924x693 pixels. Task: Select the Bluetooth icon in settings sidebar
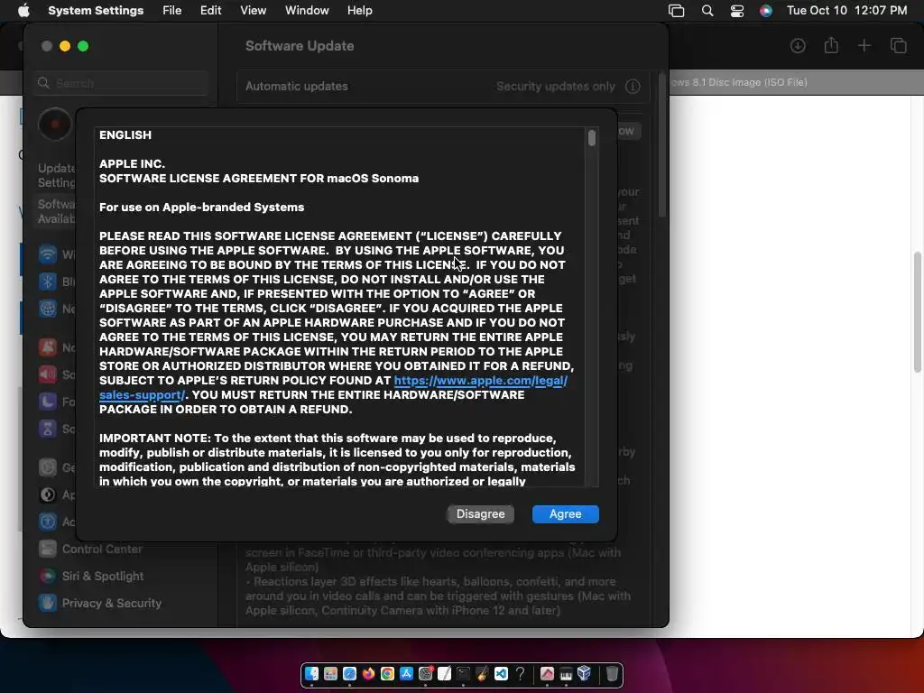click(48, 282)
